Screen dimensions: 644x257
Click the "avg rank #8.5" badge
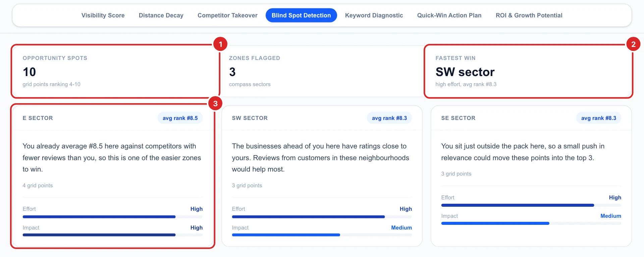tap(180, 118)
